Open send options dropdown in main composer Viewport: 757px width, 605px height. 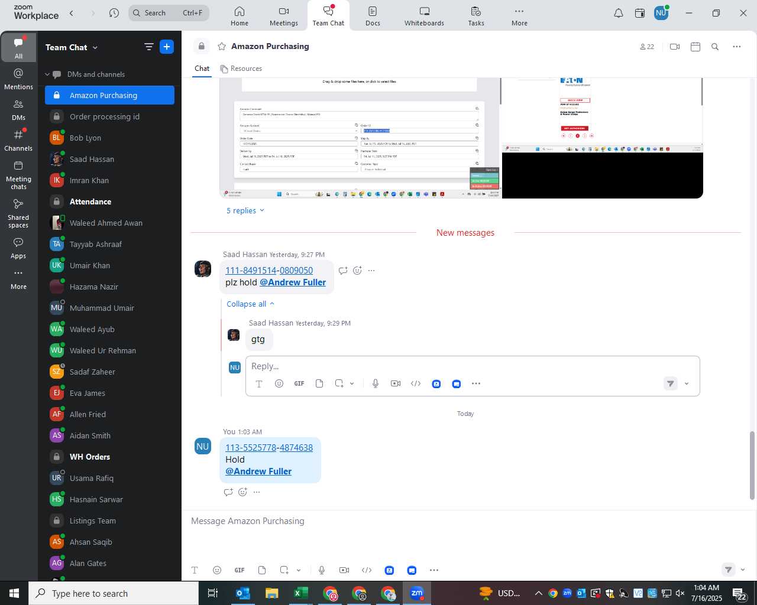[743, 570]
